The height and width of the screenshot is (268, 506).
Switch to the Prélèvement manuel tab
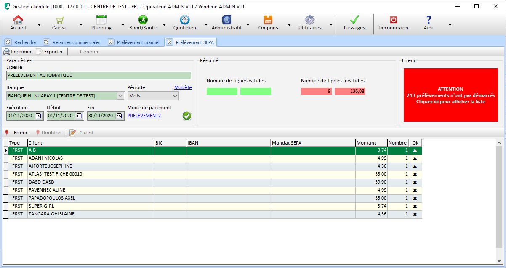pyautogui.click(x=138, y=42)
